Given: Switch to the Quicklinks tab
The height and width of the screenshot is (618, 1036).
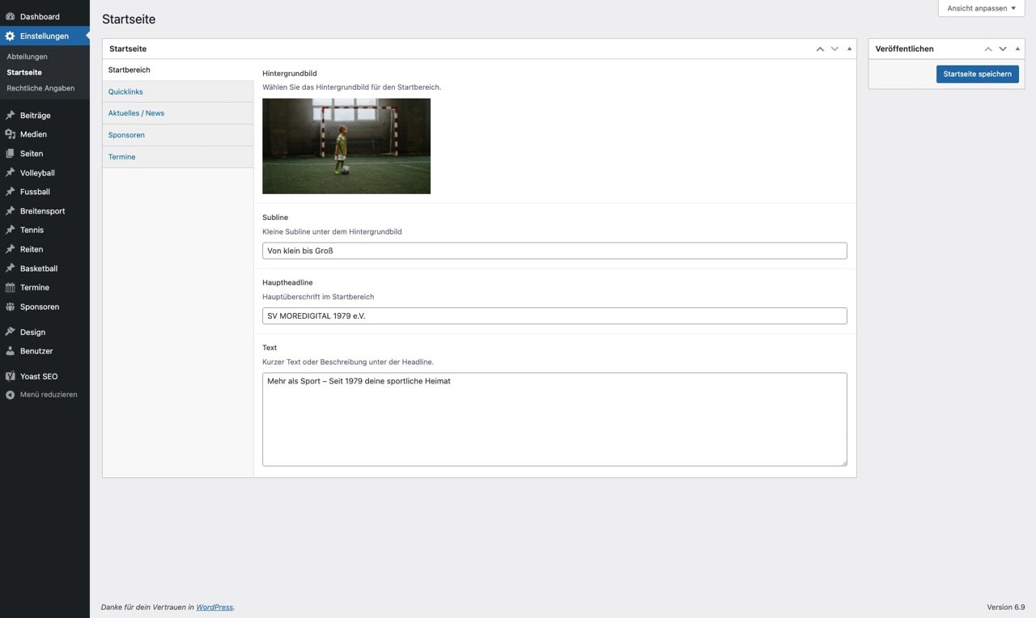Looking at the screenshot, I should coord(125,92).
